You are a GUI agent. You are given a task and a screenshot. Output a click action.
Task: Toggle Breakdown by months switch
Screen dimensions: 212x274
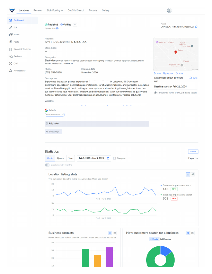(x=47, y=165)
